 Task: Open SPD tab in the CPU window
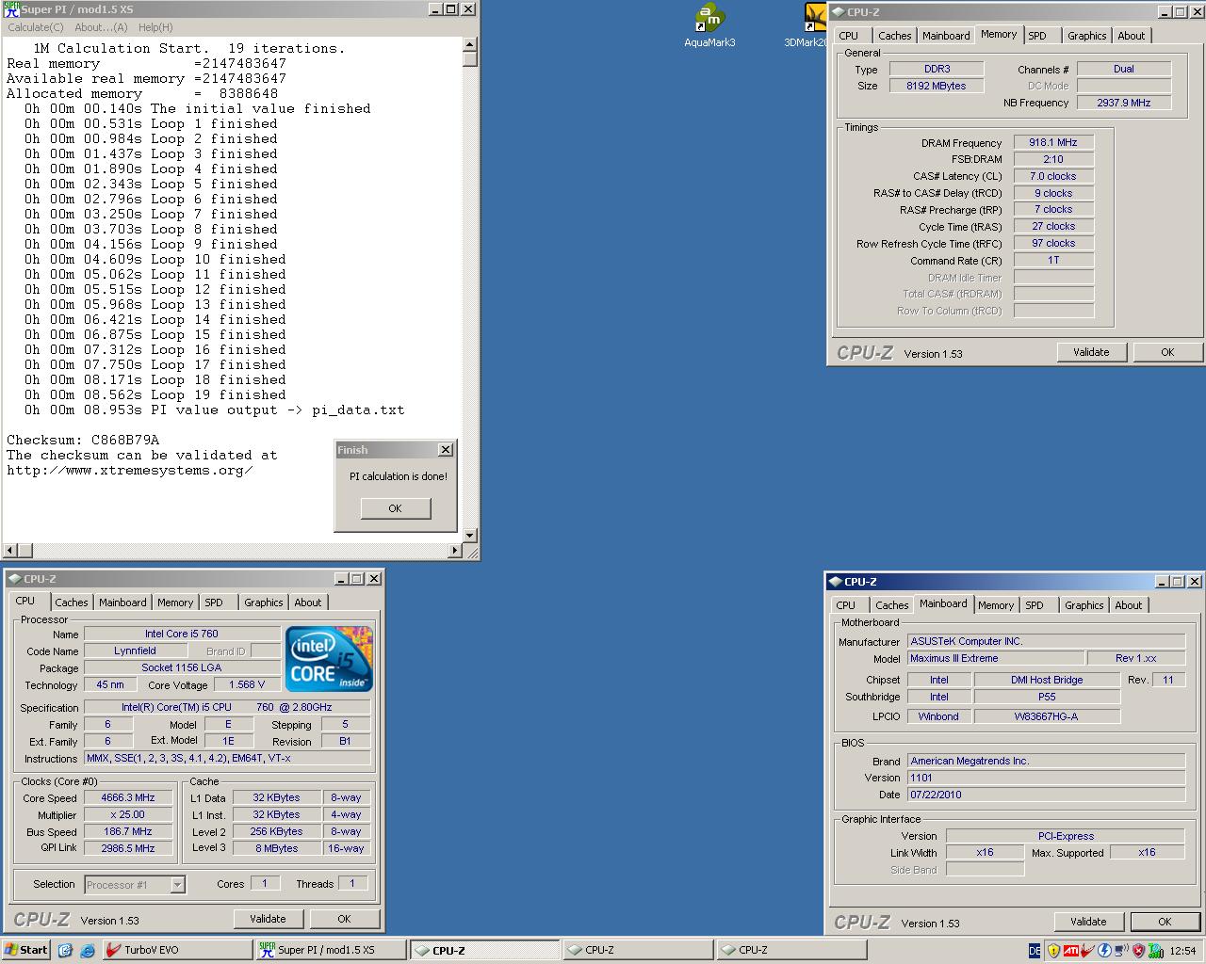click(214, 602)
